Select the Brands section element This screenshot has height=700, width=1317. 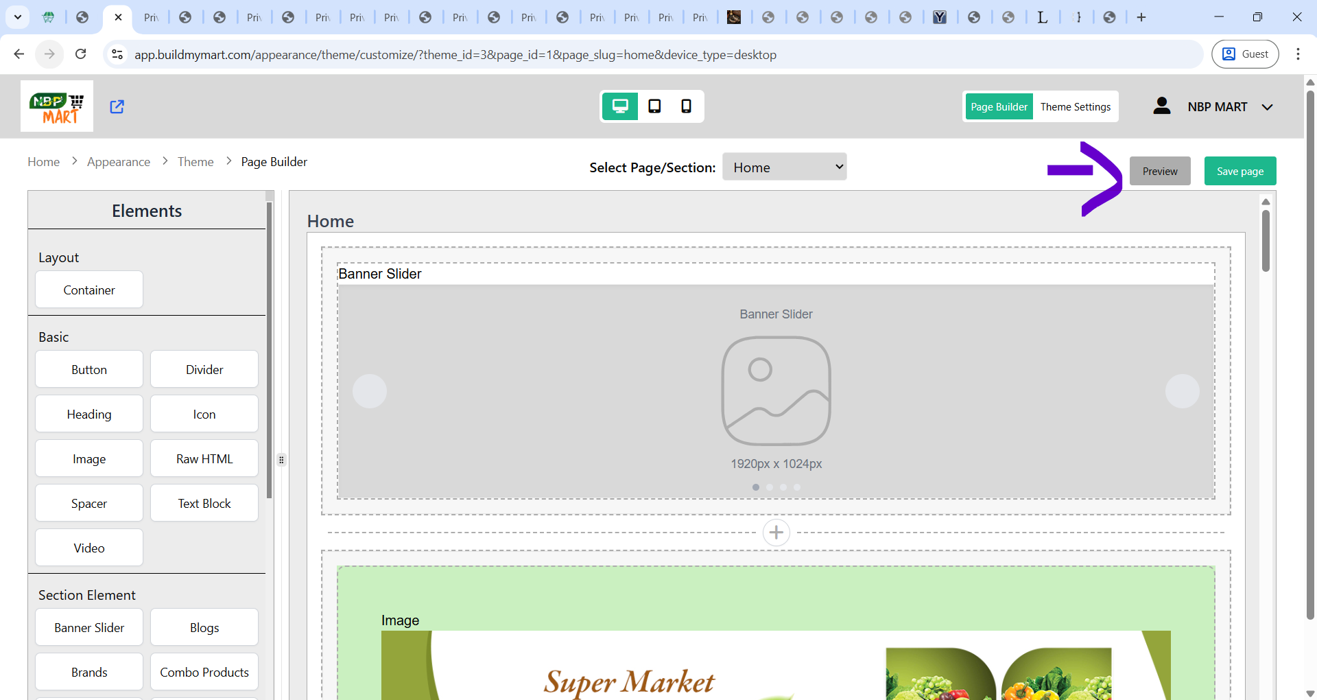pos(89,672)
